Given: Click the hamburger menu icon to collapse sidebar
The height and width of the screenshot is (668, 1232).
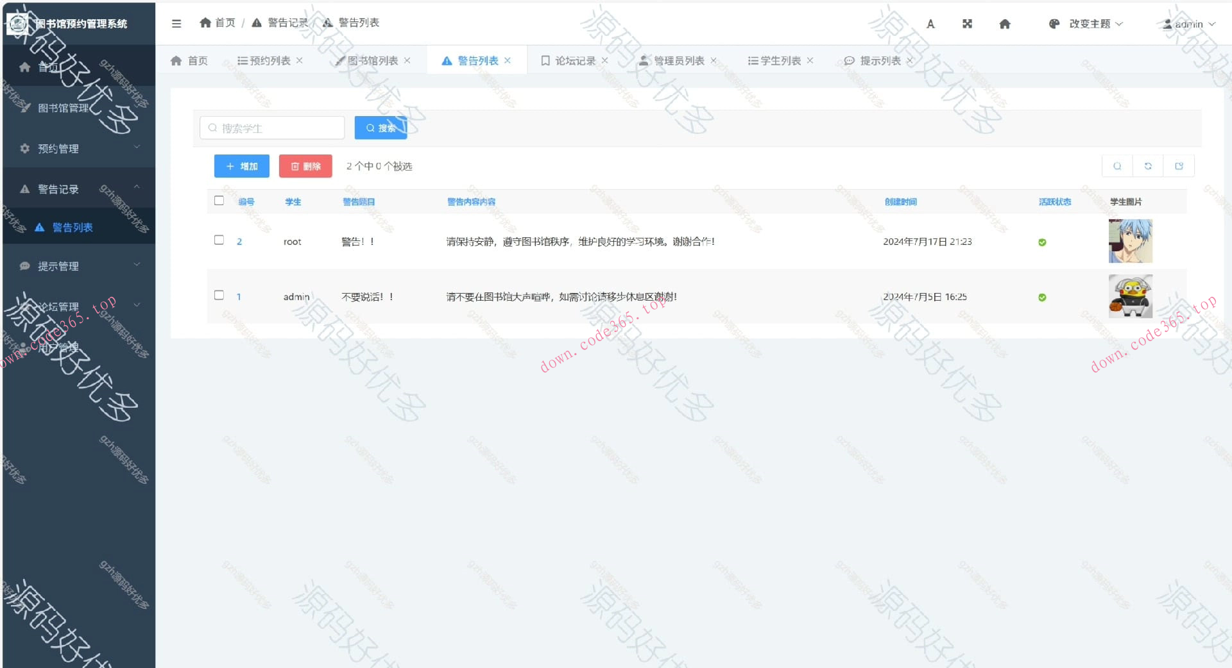Looking at the screenshot, I should tap(176, 23).
